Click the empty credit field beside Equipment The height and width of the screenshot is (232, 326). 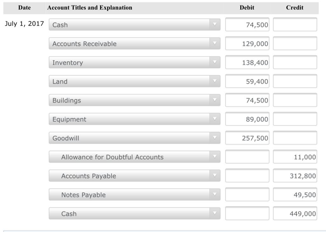coord(295,119)
